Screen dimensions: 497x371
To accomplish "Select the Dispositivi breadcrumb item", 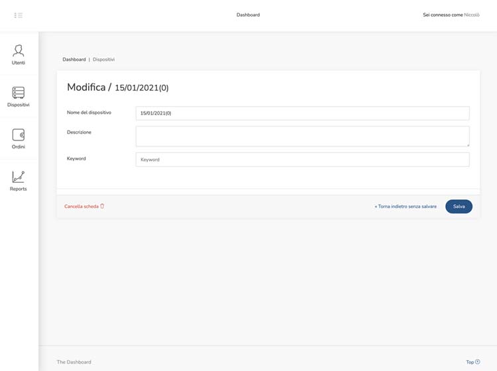I will coord(103,60).
